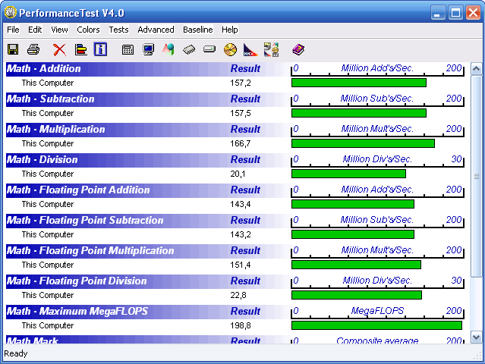Image resolution: width=485 pixels, height=364 pixels.
Task: Click the Save floppy disk icon
Action: (13, 49)
